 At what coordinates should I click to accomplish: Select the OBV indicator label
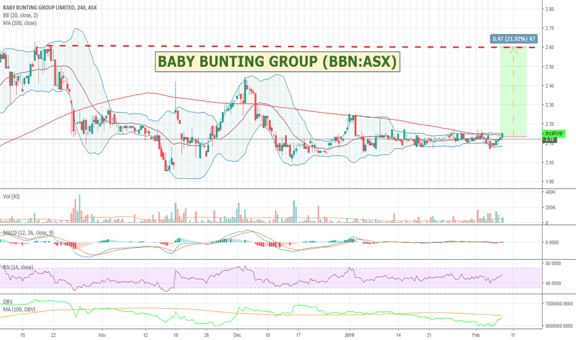click(7, 302)
